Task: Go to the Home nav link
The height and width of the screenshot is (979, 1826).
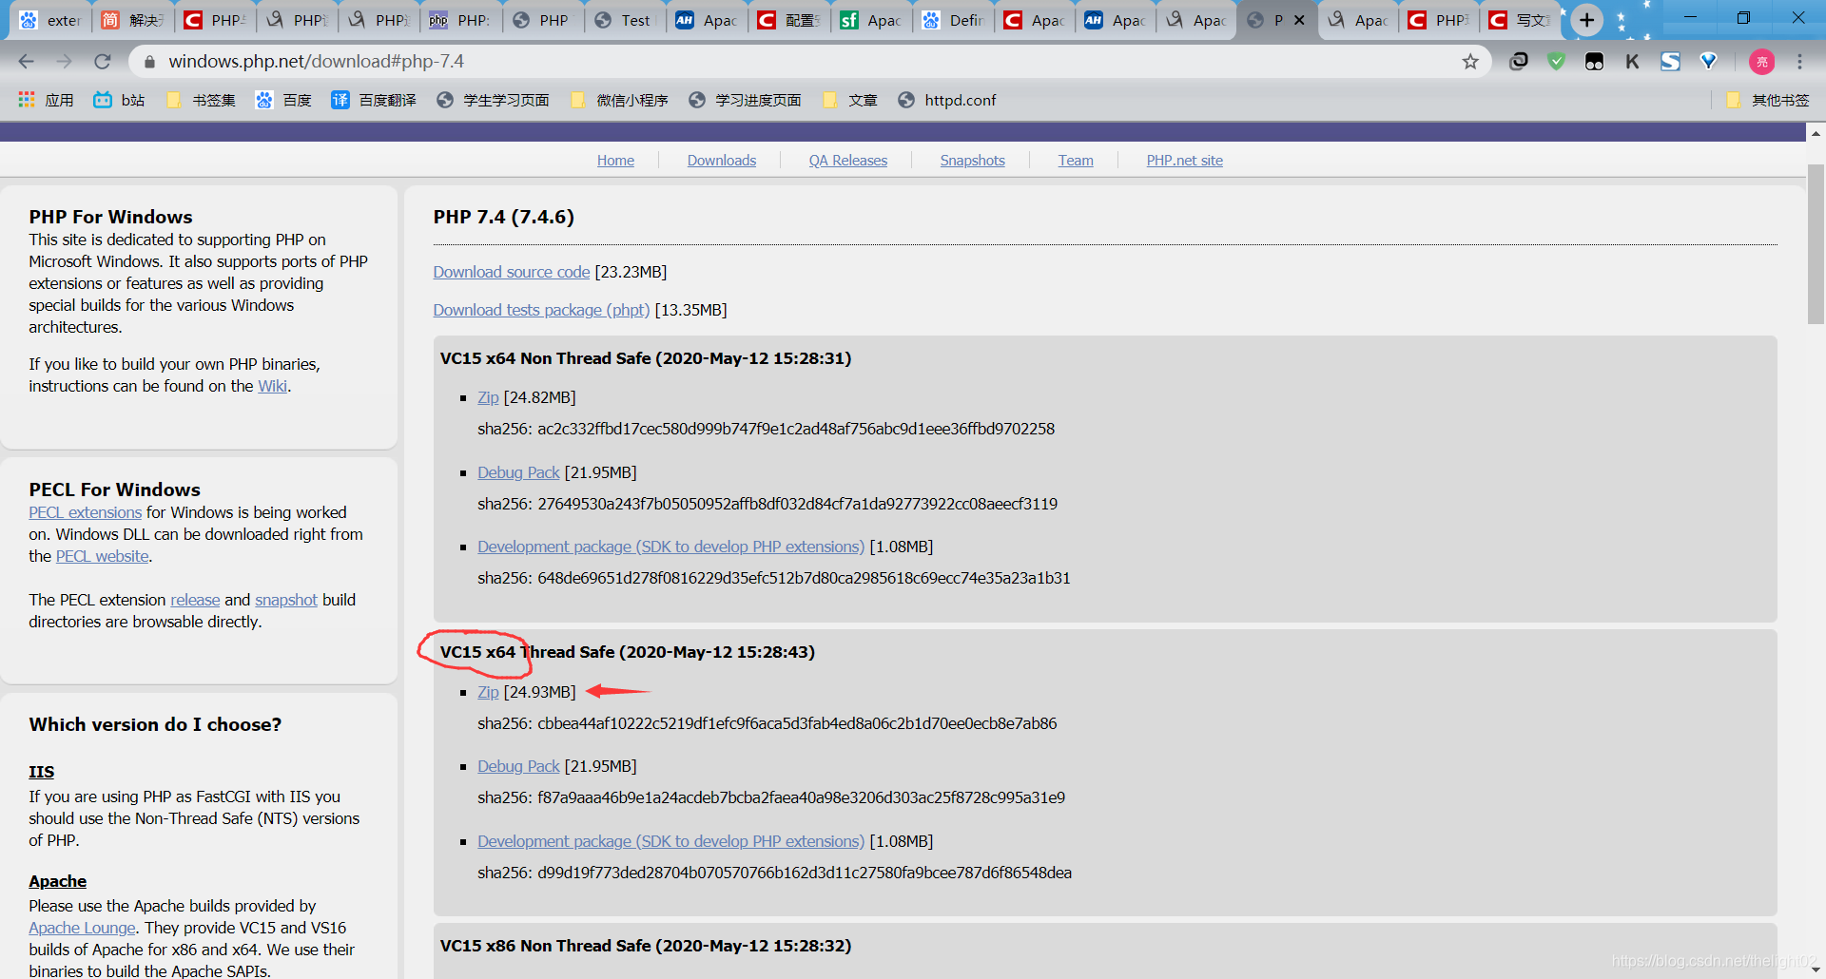Action: [x=615, y=161]
